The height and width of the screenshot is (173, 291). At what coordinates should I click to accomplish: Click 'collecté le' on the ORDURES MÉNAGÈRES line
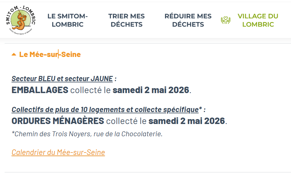coord(126,121)
